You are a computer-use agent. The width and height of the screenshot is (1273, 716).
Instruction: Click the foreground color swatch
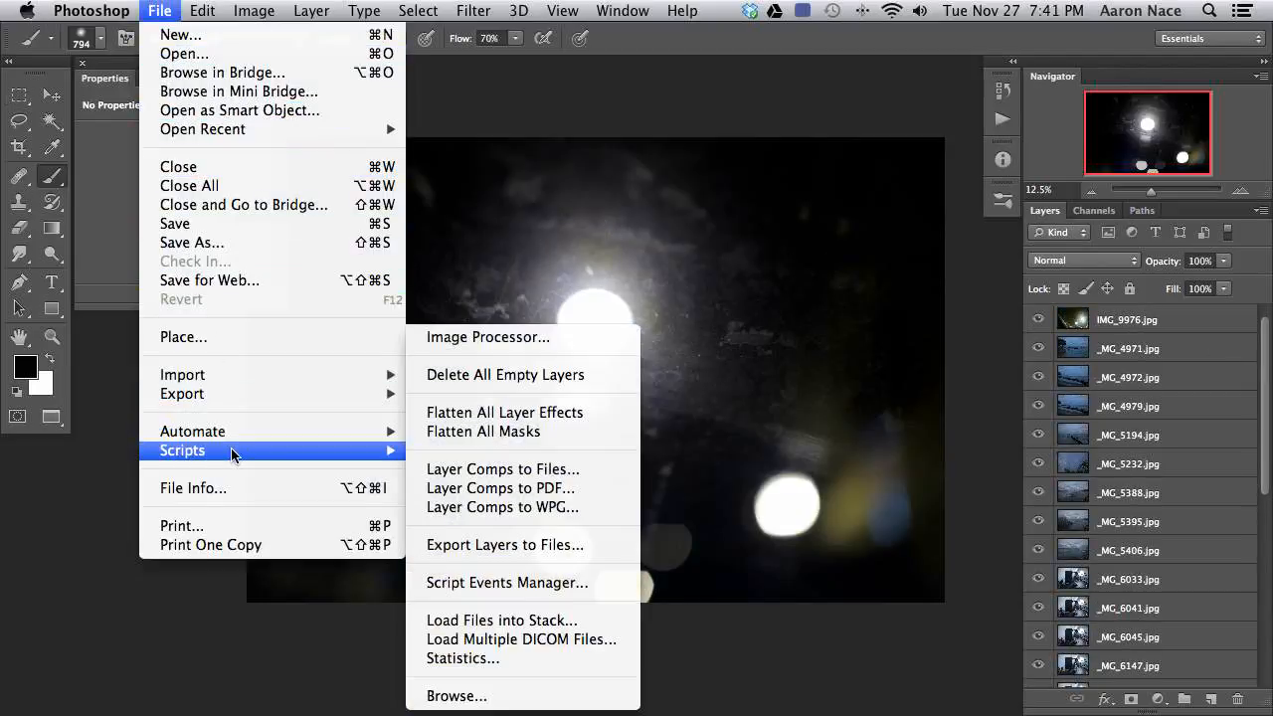coord(25,366)
